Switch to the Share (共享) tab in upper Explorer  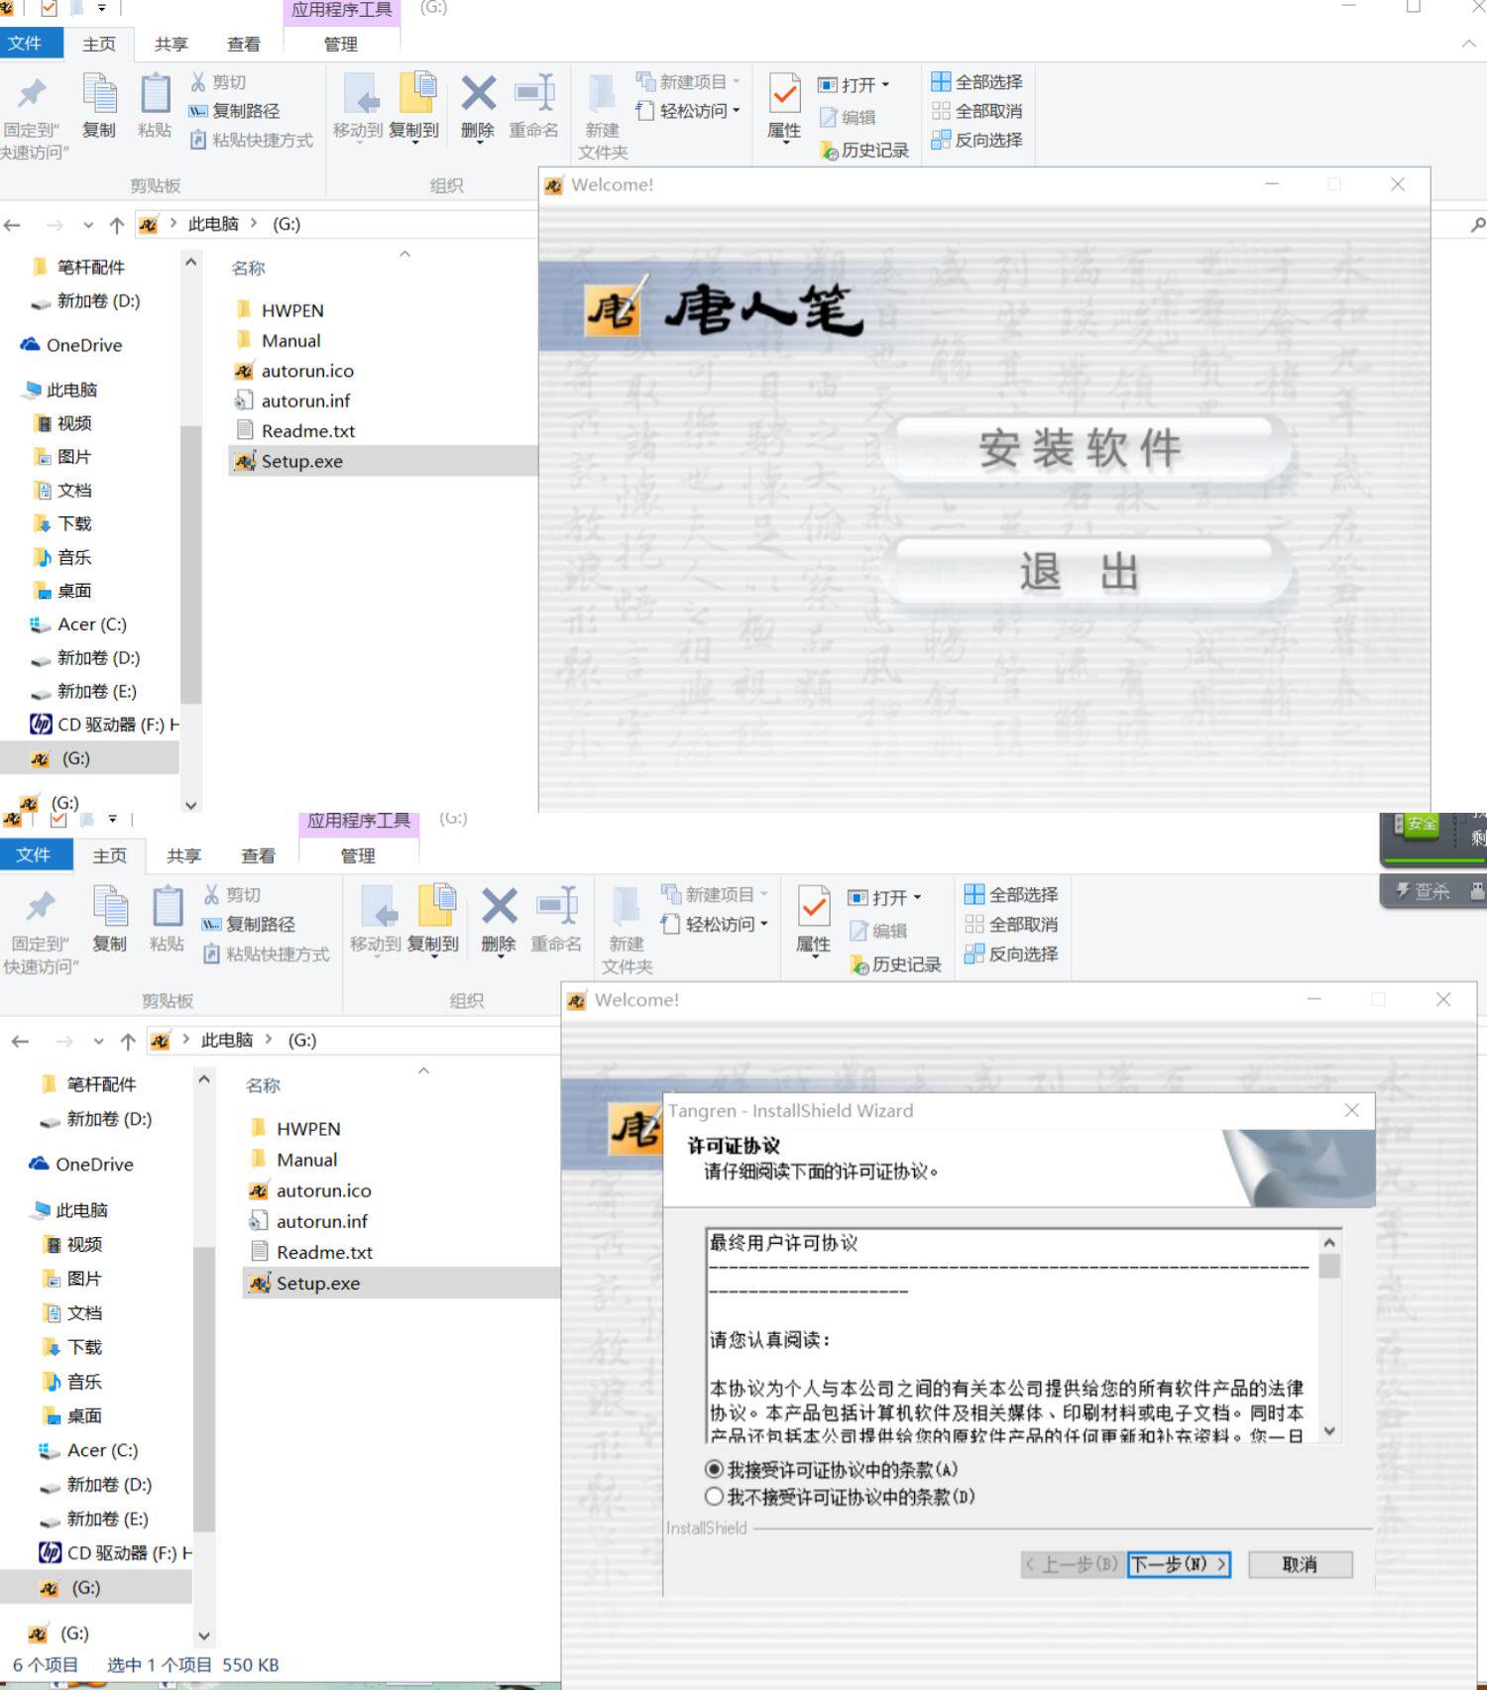[x=172, y=45]
